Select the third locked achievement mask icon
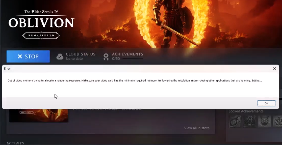Screen dimensions: 282x145 coord(264,121)
